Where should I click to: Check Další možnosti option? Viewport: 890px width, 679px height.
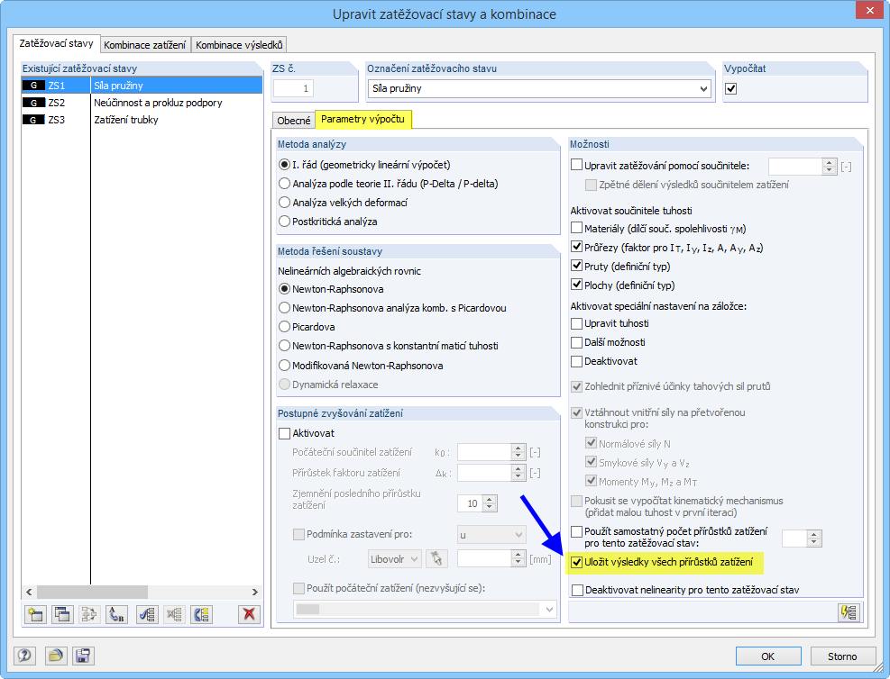click(577, 342)
